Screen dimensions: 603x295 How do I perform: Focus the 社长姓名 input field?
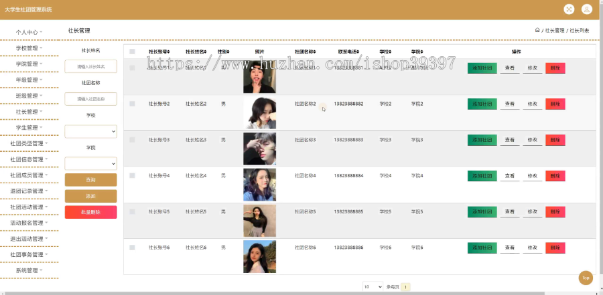coord(90,66)
